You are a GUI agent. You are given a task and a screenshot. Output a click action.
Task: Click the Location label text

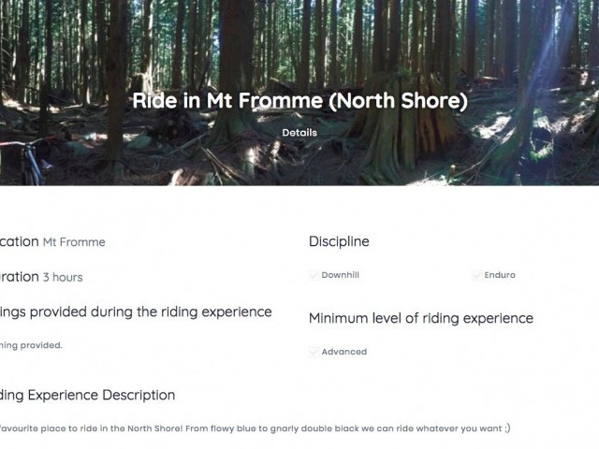click(18, 241)
